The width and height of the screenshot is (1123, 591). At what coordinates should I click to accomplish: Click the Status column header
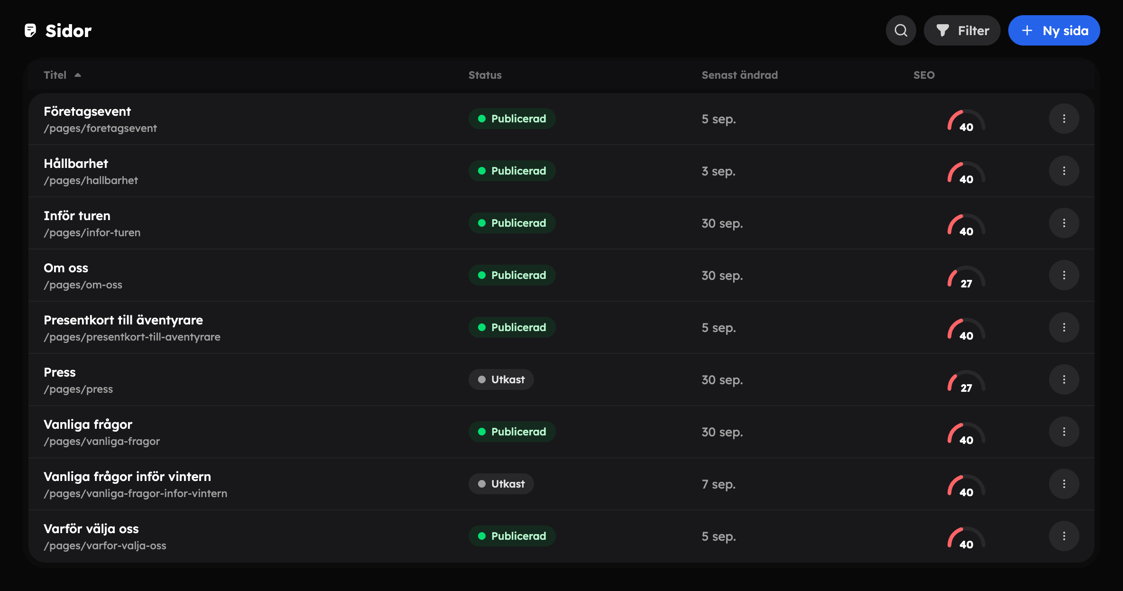point(485,75)
